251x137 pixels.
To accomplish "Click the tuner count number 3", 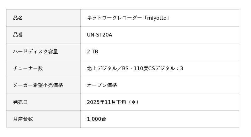I will (182, 69).
